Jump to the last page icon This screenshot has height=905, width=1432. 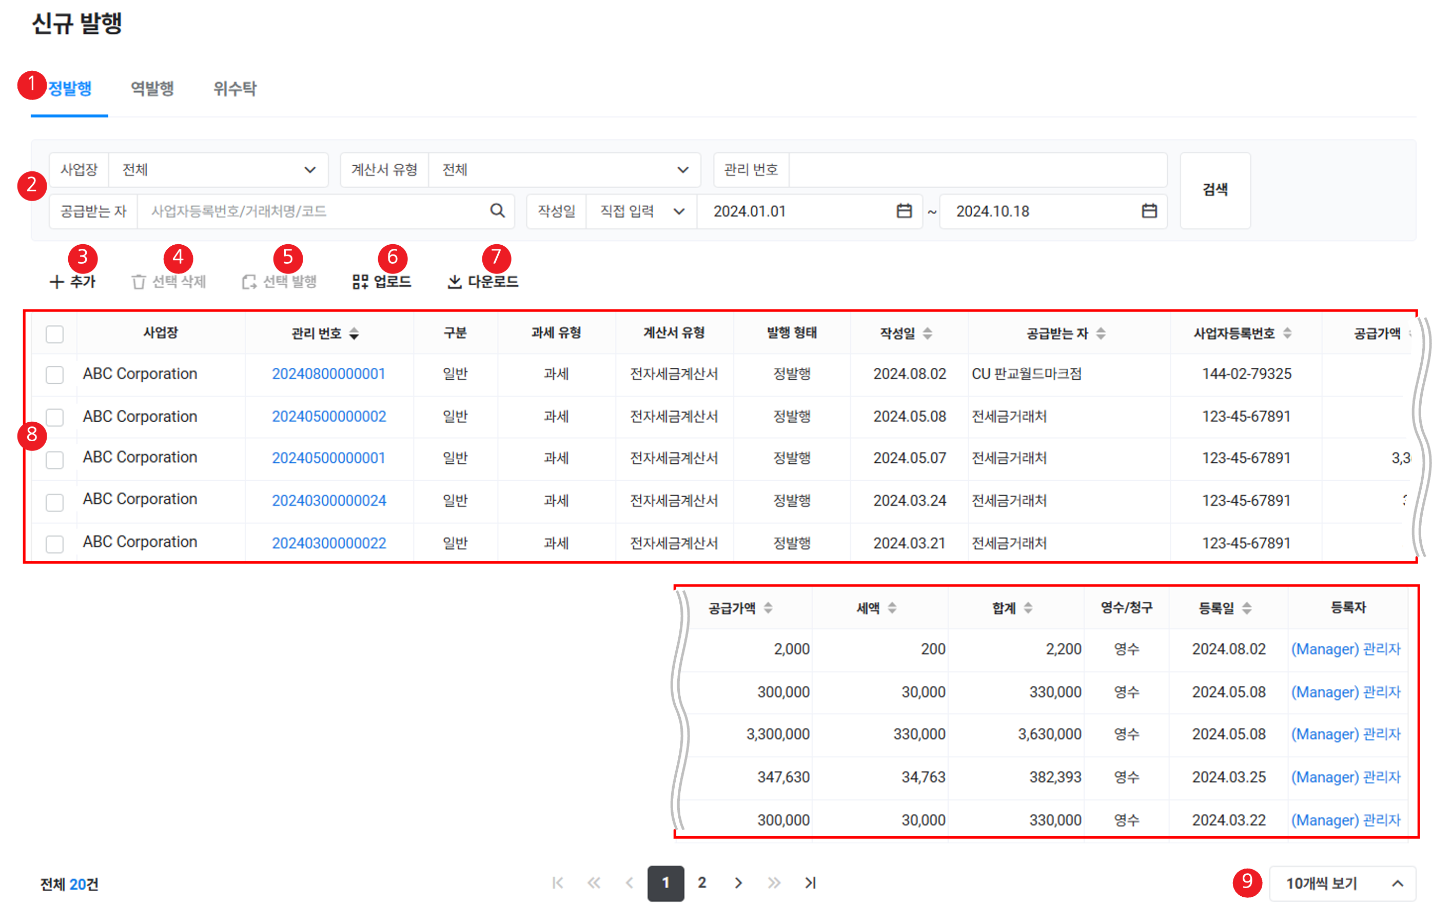(x=810, y=883)
